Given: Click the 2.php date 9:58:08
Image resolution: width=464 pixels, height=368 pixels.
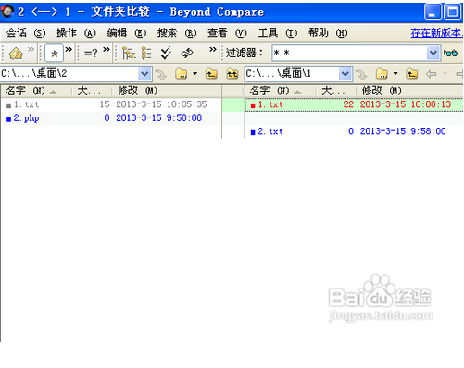Looking at the screenshot, I should pos(158,117).
